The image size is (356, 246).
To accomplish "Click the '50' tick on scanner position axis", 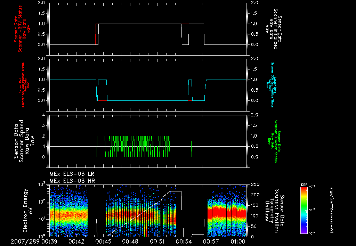I will click(253, 226).
